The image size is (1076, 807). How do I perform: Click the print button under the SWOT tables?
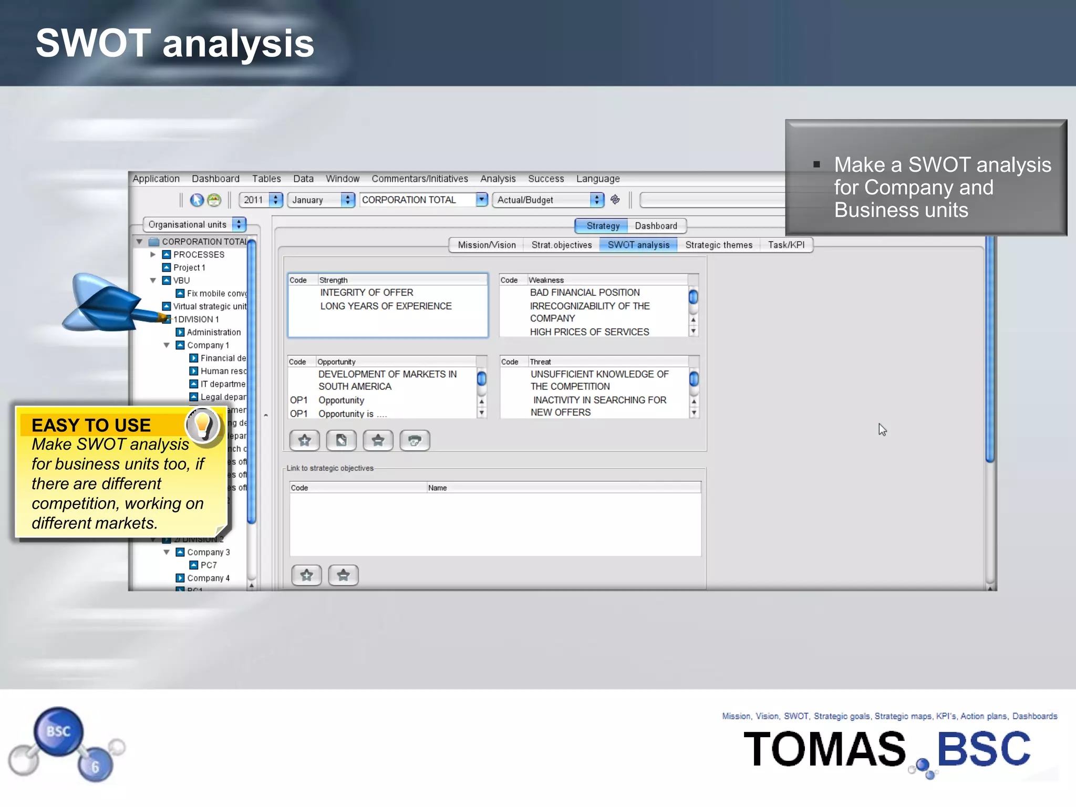point(415,440)
